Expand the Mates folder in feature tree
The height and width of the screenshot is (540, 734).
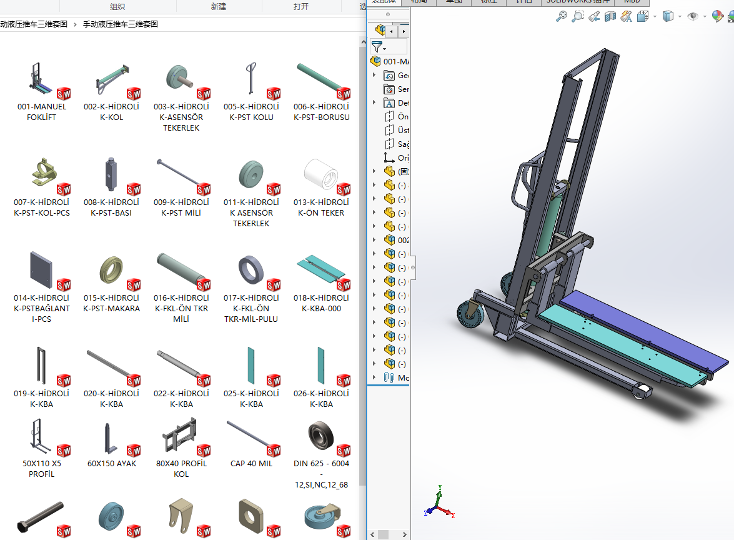point(374,377)
